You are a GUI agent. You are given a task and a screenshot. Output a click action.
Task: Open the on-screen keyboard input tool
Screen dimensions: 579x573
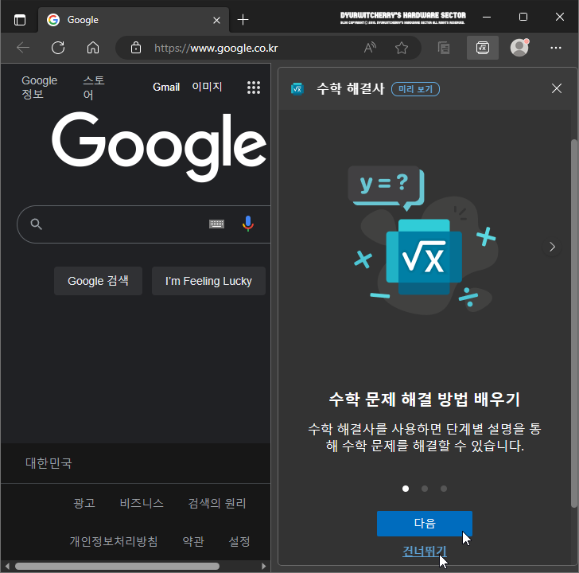(217, 224)
